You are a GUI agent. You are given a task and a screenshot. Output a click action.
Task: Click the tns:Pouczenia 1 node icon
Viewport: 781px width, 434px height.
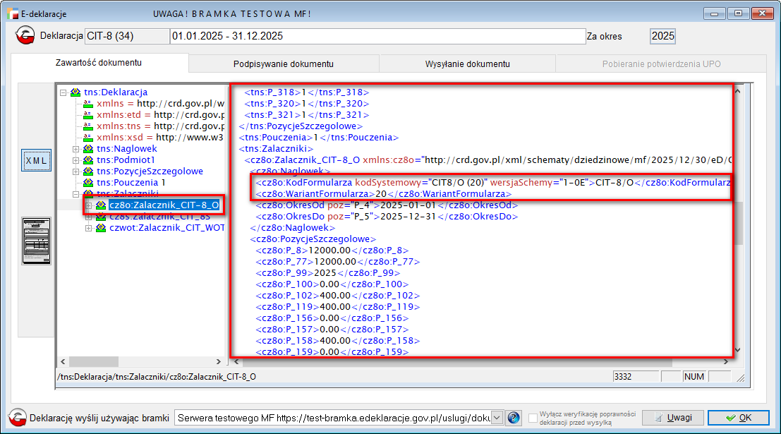[88, 182]
